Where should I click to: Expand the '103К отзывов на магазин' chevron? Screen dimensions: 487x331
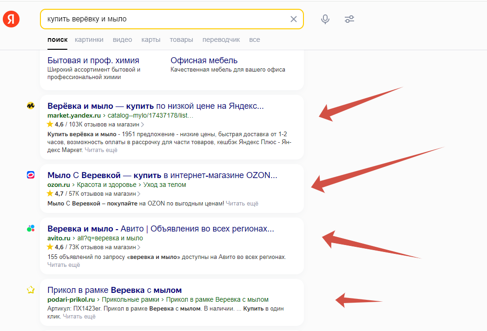[x=143, y=125]
